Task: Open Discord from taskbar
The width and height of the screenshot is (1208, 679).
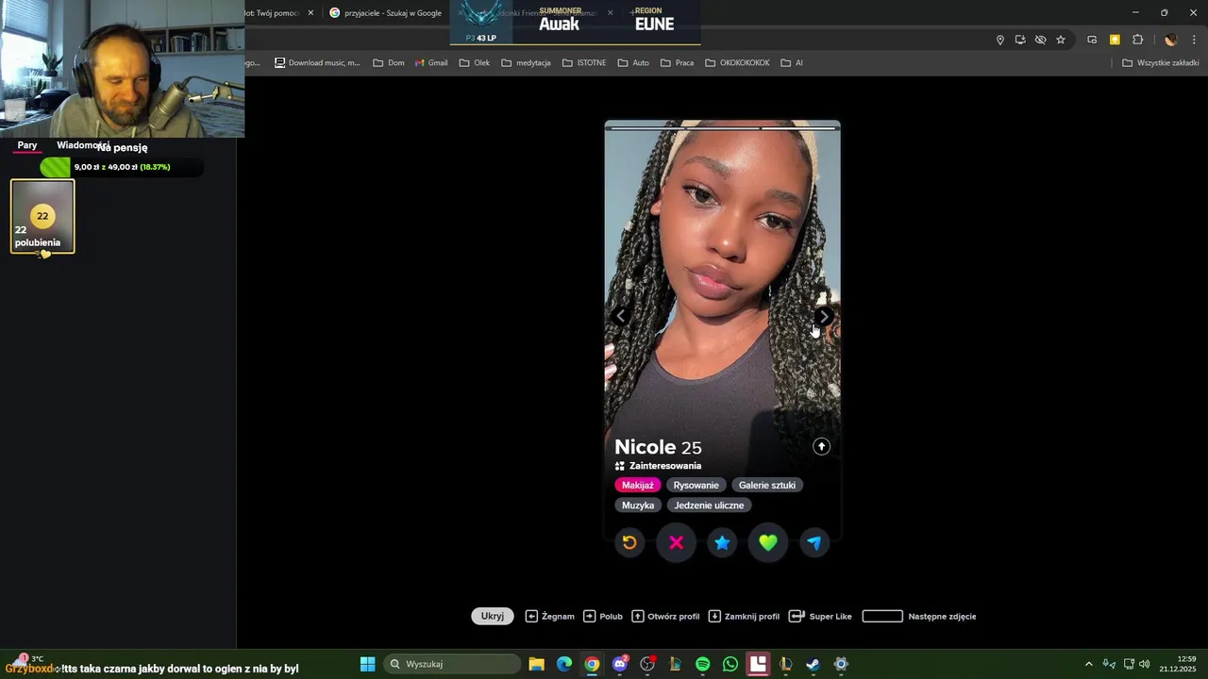Action: 620,664
